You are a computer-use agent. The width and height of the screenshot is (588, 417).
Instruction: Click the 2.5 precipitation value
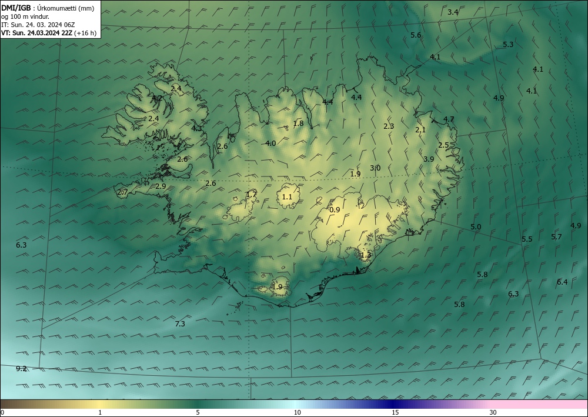coord(443,145)
